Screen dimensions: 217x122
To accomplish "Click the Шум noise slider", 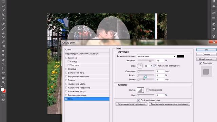I will point(146,95).
